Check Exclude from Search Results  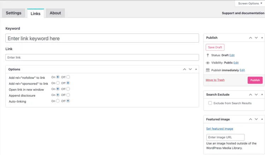point(210,103)
